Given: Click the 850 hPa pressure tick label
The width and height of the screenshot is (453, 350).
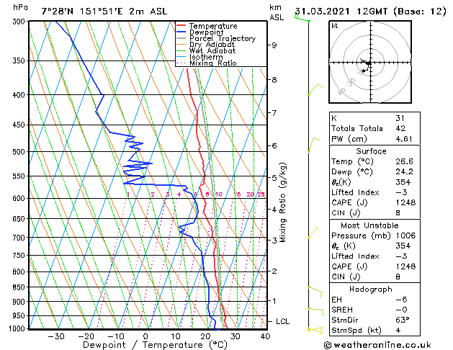Looking at the screenshot, I should [x=19, y=287].
